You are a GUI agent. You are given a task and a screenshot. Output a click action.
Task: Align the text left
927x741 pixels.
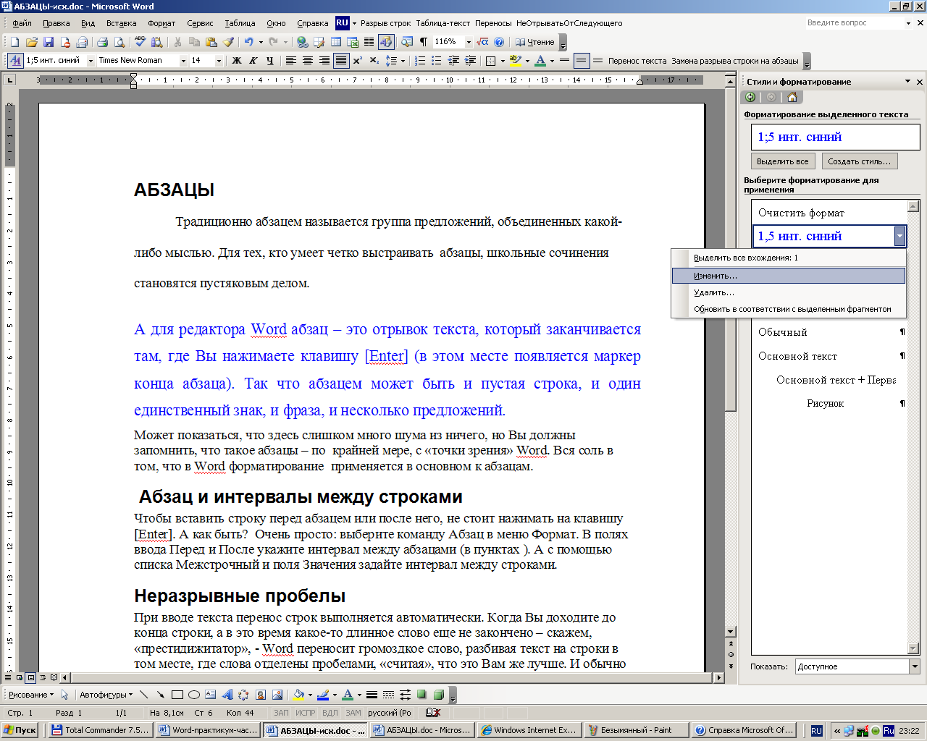tap(290, 61)
